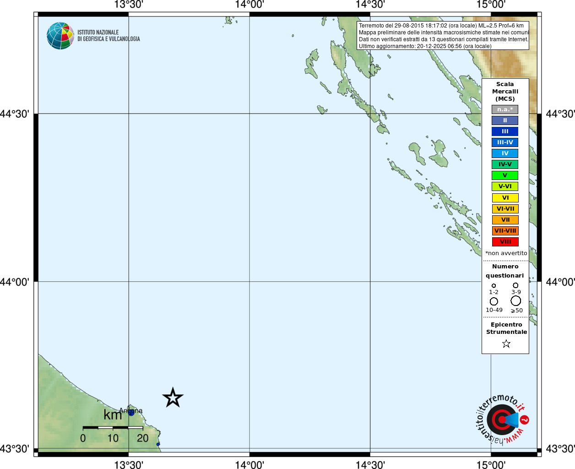Click the 1-2 questionnaires circle symbol
Viewport: 575px width, 469px height.
click(x=494, y=285)
